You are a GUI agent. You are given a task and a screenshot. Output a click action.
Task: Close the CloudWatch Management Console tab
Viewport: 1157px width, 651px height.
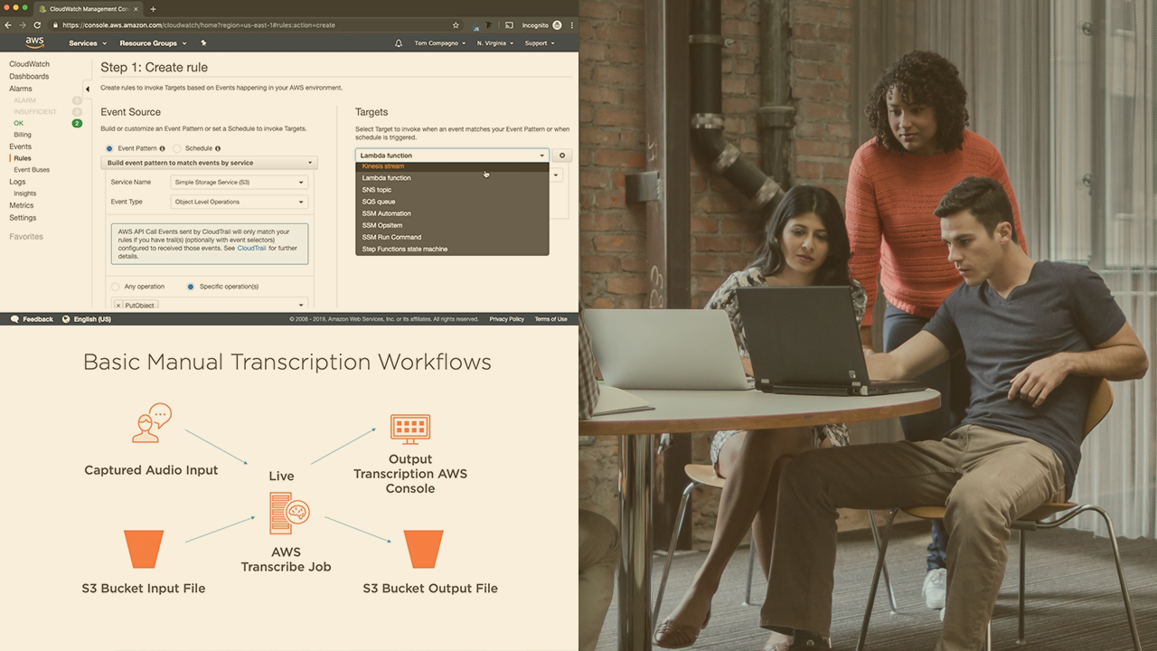pyautogui.click(x=135, y=8)
